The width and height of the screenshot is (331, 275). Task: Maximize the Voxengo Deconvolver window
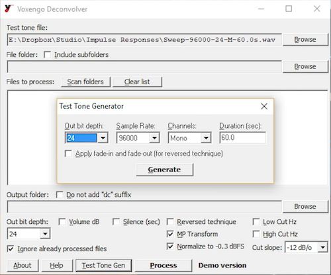pyautogui.click(x=289, y=9)
